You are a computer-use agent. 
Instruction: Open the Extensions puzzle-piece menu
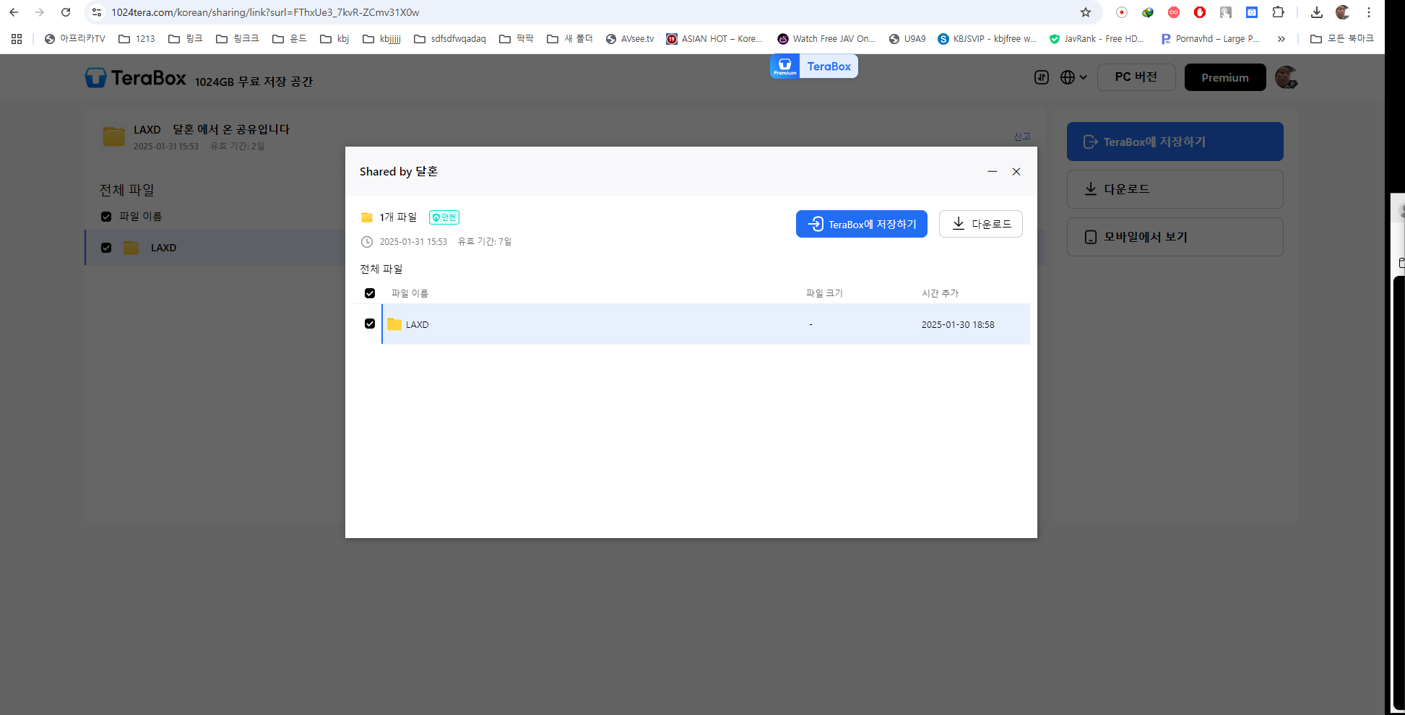[1278, 12]
